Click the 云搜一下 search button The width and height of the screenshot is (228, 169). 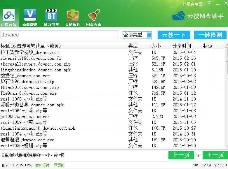(174, 35)
